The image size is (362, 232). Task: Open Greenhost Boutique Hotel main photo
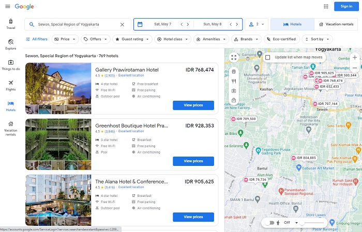point(58,140)
